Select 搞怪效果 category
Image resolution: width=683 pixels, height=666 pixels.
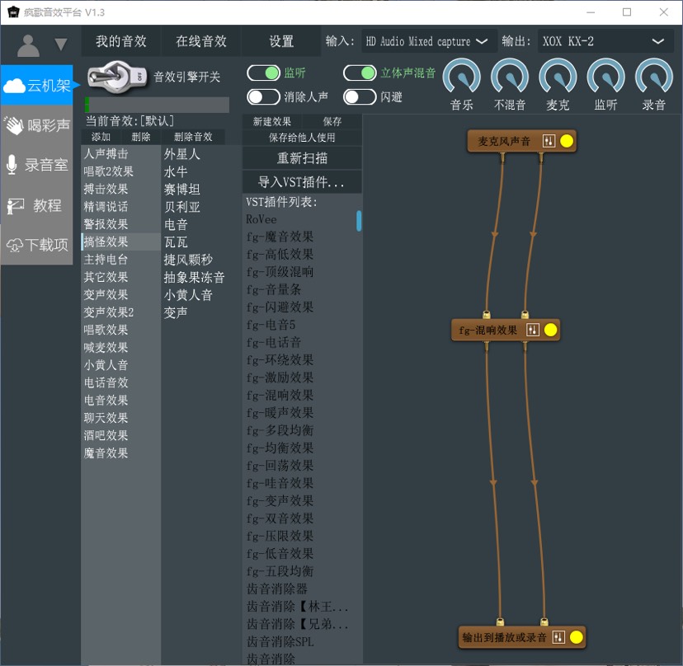pyautogui.click(x=120, y=242)
